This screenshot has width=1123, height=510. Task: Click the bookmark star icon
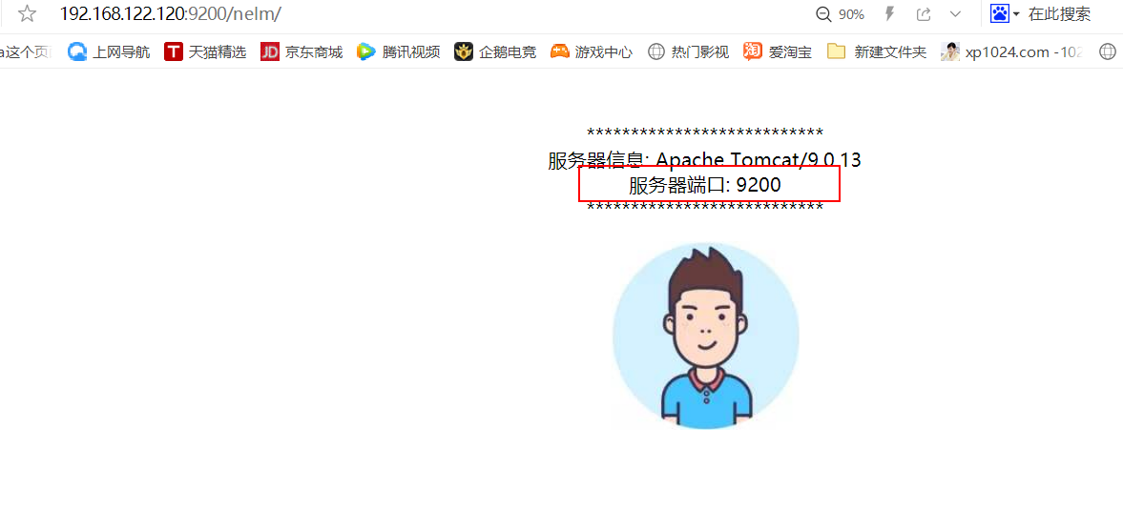click(28, 13)
